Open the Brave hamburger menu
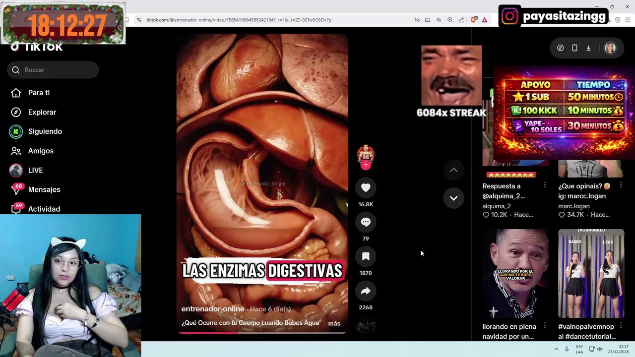This screenshot has height=357, width=635. (x=628, y=20)
